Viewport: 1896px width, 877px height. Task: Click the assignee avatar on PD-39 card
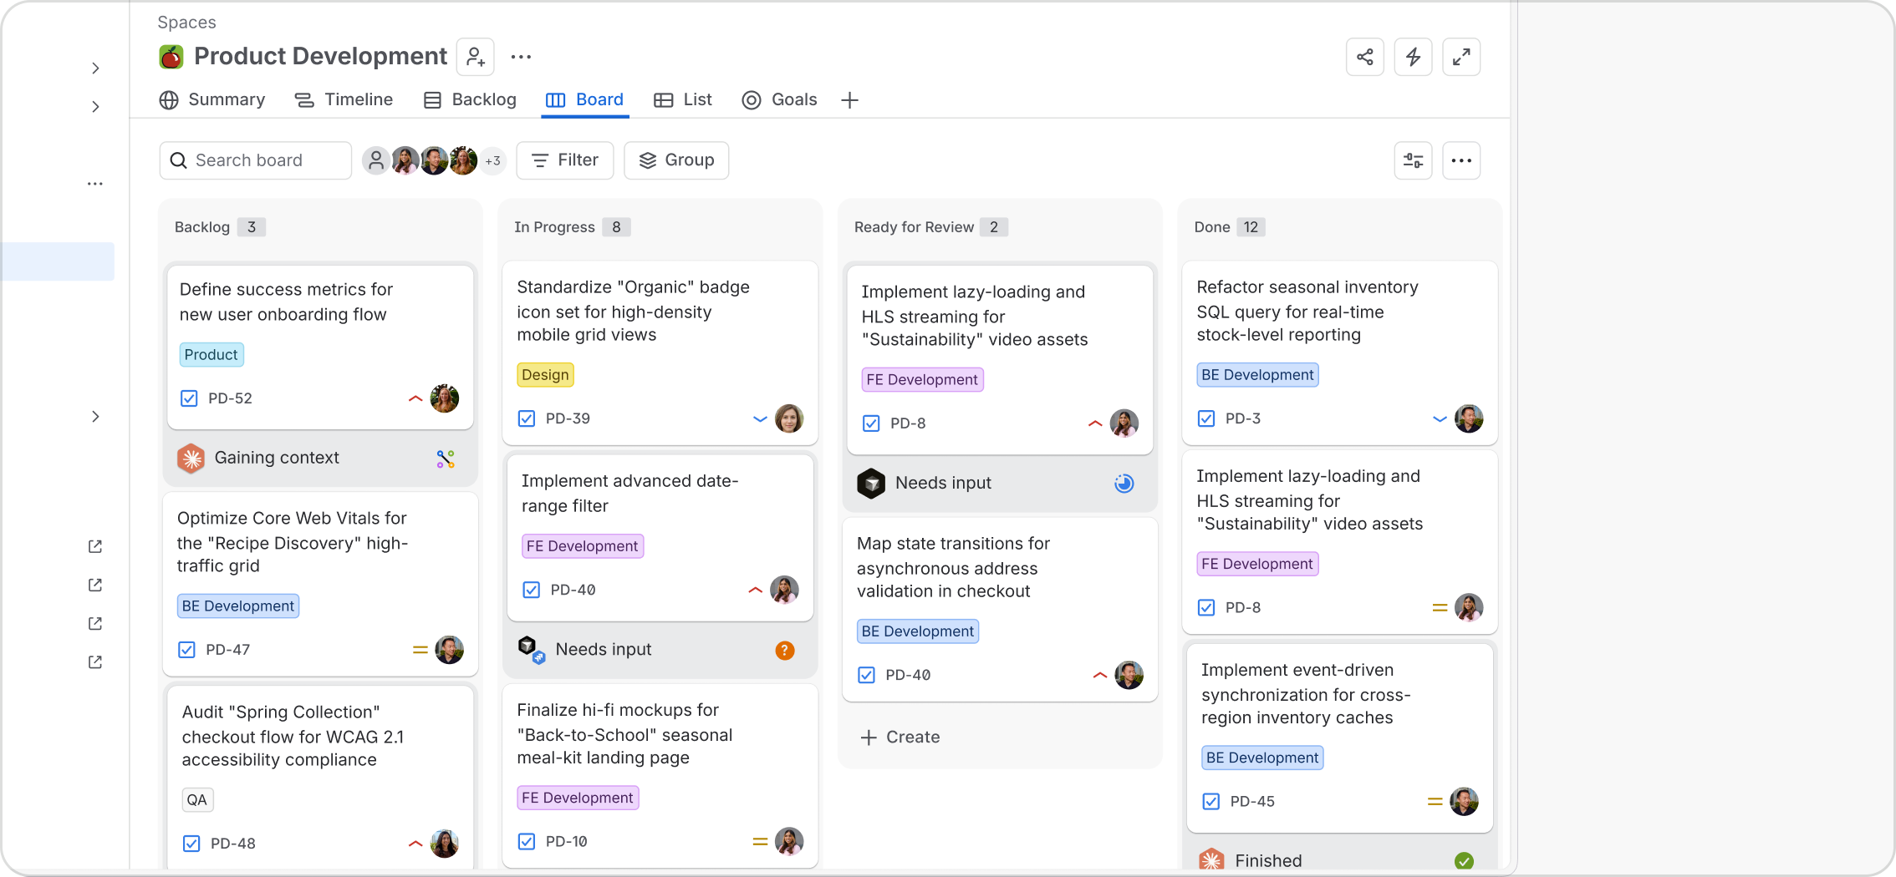pyautogui.click(x=789, y=418)
